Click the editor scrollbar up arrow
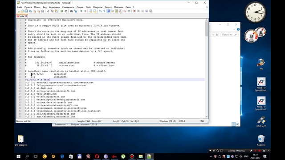 (207, 20)
